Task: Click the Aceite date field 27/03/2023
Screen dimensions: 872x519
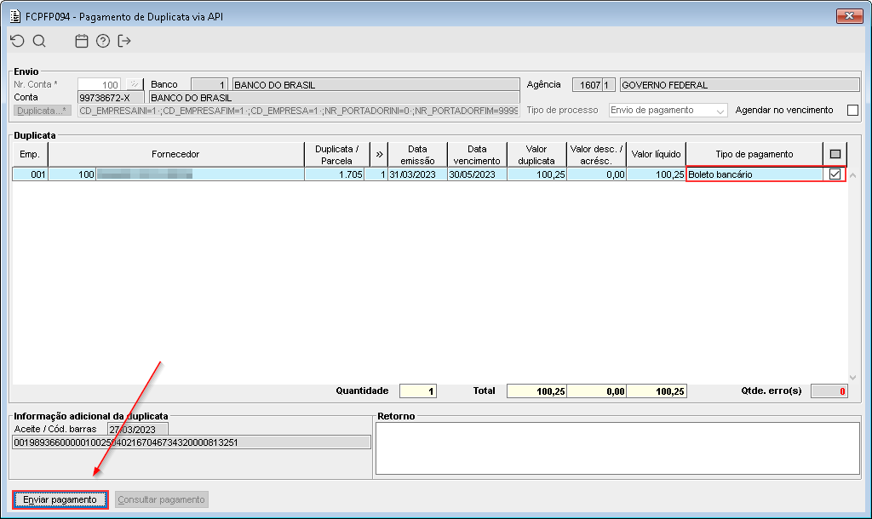Action: (x=137, y=430)
